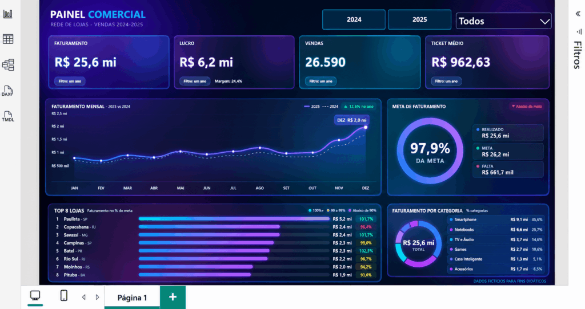Click the Campinas - SP store label

pyautogui.click(x=78, y=243)
